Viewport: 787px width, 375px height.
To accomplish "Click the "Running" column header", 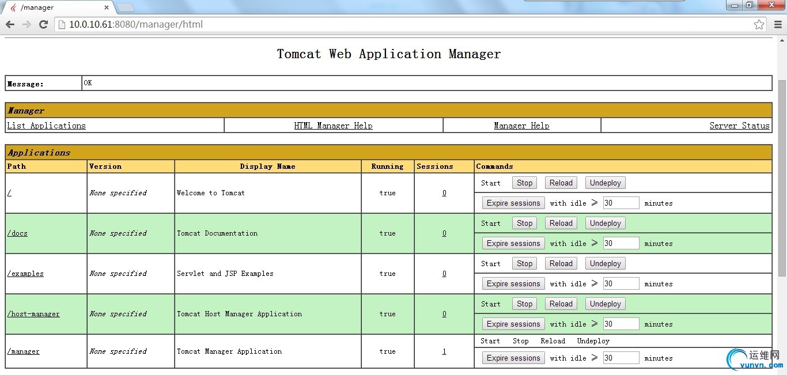I will tap(387, 166).
